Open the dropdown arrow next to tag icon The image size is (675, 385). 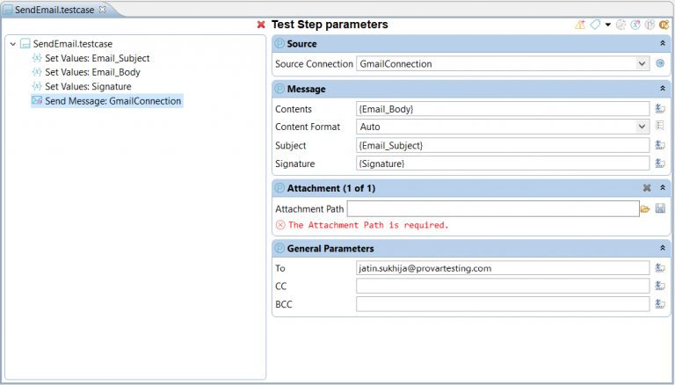608,25
